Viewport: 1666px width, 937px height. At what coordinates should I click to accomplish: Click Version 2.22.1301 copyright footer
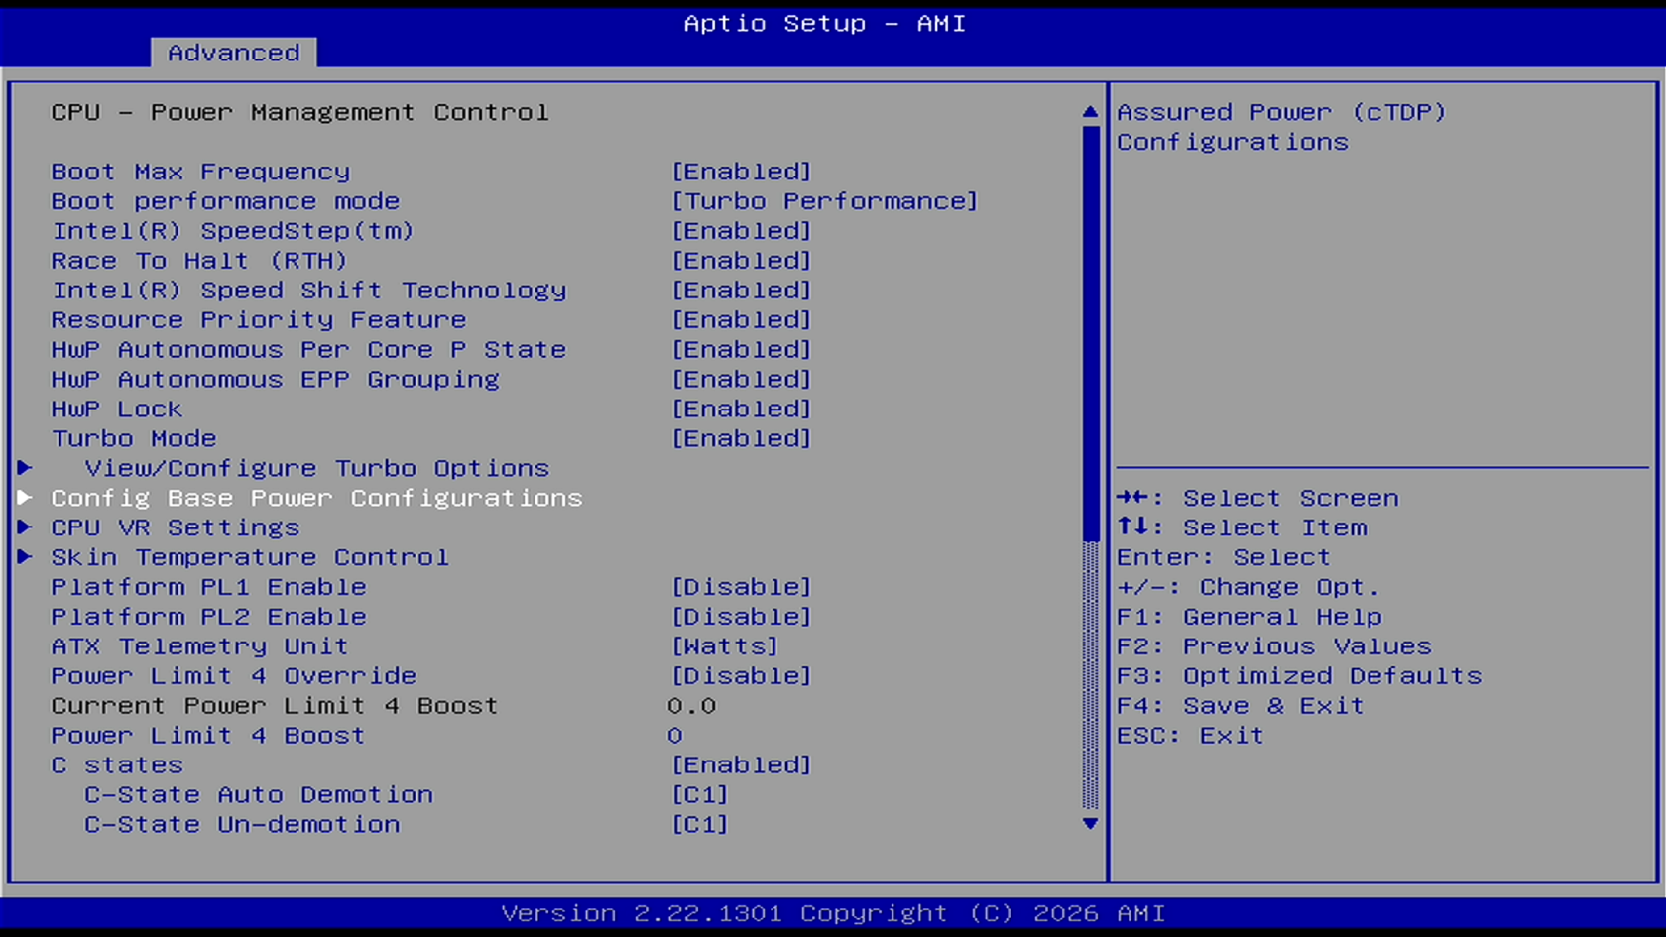point(833,913)
